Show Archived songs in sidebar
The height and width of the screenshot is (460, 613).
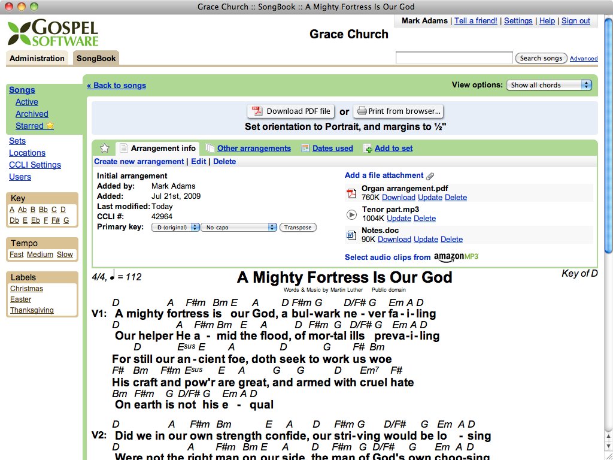(32, 114)
